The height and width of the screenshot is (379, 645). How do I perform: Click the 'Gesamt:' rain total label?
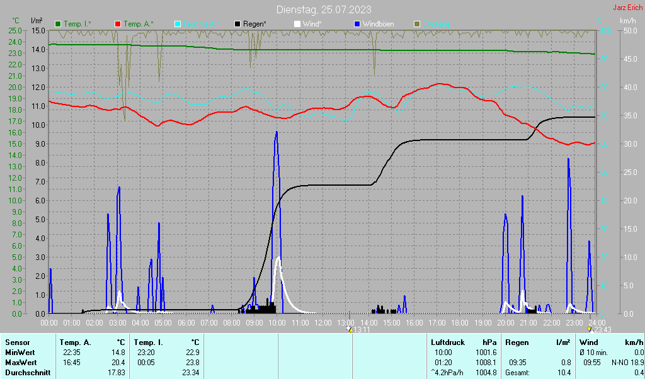coord(518,373)
